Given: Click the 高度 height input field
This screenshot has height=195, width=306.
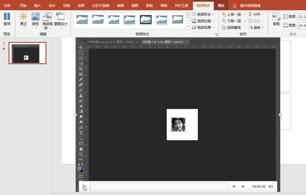Looking at the screenshot, I should tap(302, 17).
